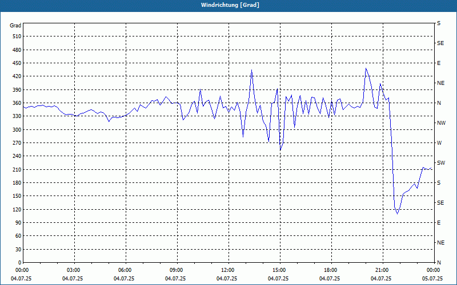Click the 360 degree axis label
Screen dimensions: 457x285
pos(17,103)
